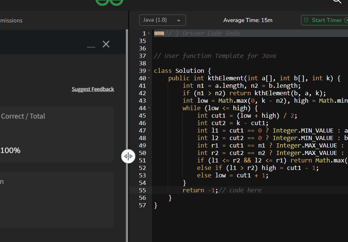Viewport: 348px width, 242px height.
Task: Click the '100%' accuracy value
Action: [10, 151]
